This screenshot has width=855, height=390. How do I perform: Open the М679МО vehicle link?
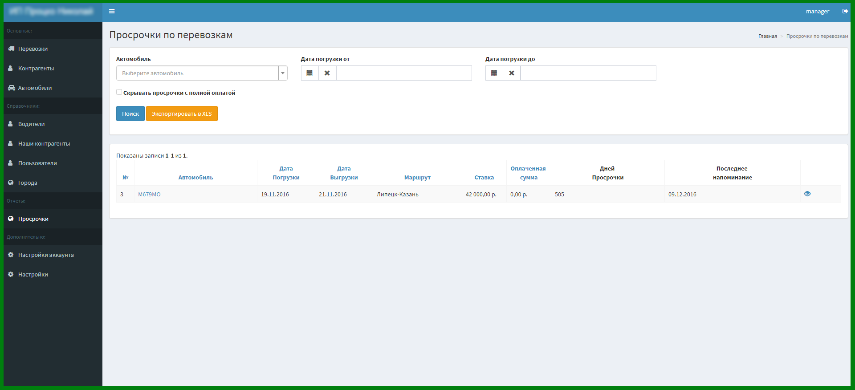click(149, 194)
